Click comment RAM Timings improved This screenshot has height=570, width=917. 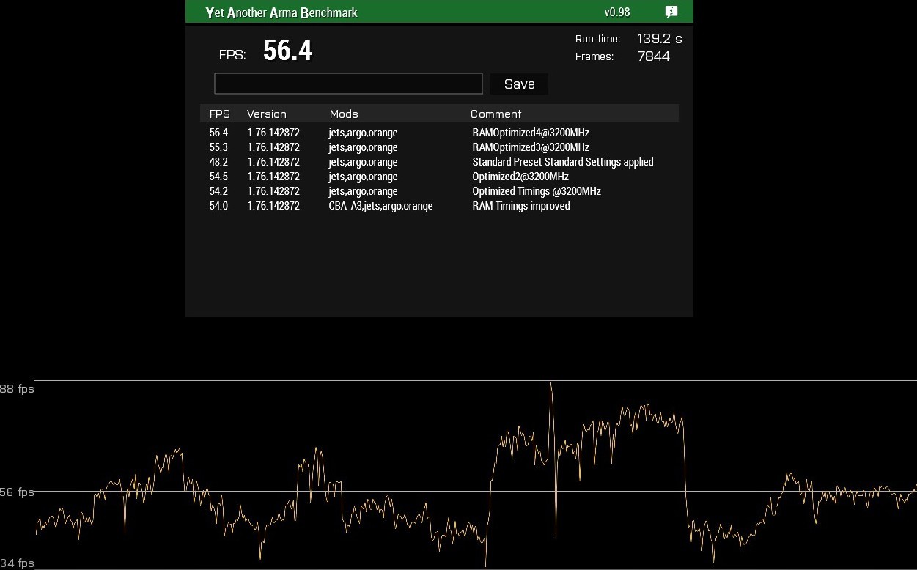[x=521, y=206]
